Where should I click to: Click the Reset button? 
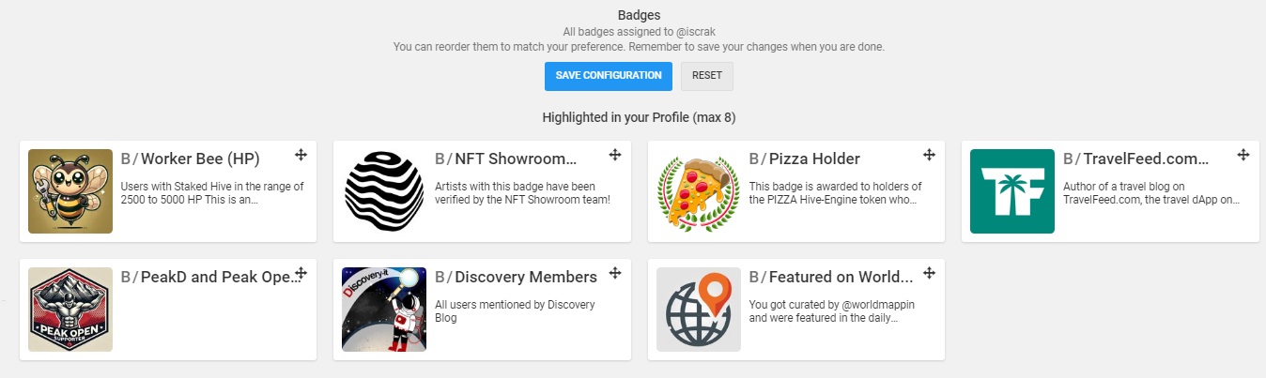point(707,76)
